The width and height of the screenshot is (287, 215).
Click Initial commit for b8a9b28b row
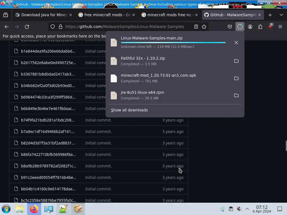(98, 166)
